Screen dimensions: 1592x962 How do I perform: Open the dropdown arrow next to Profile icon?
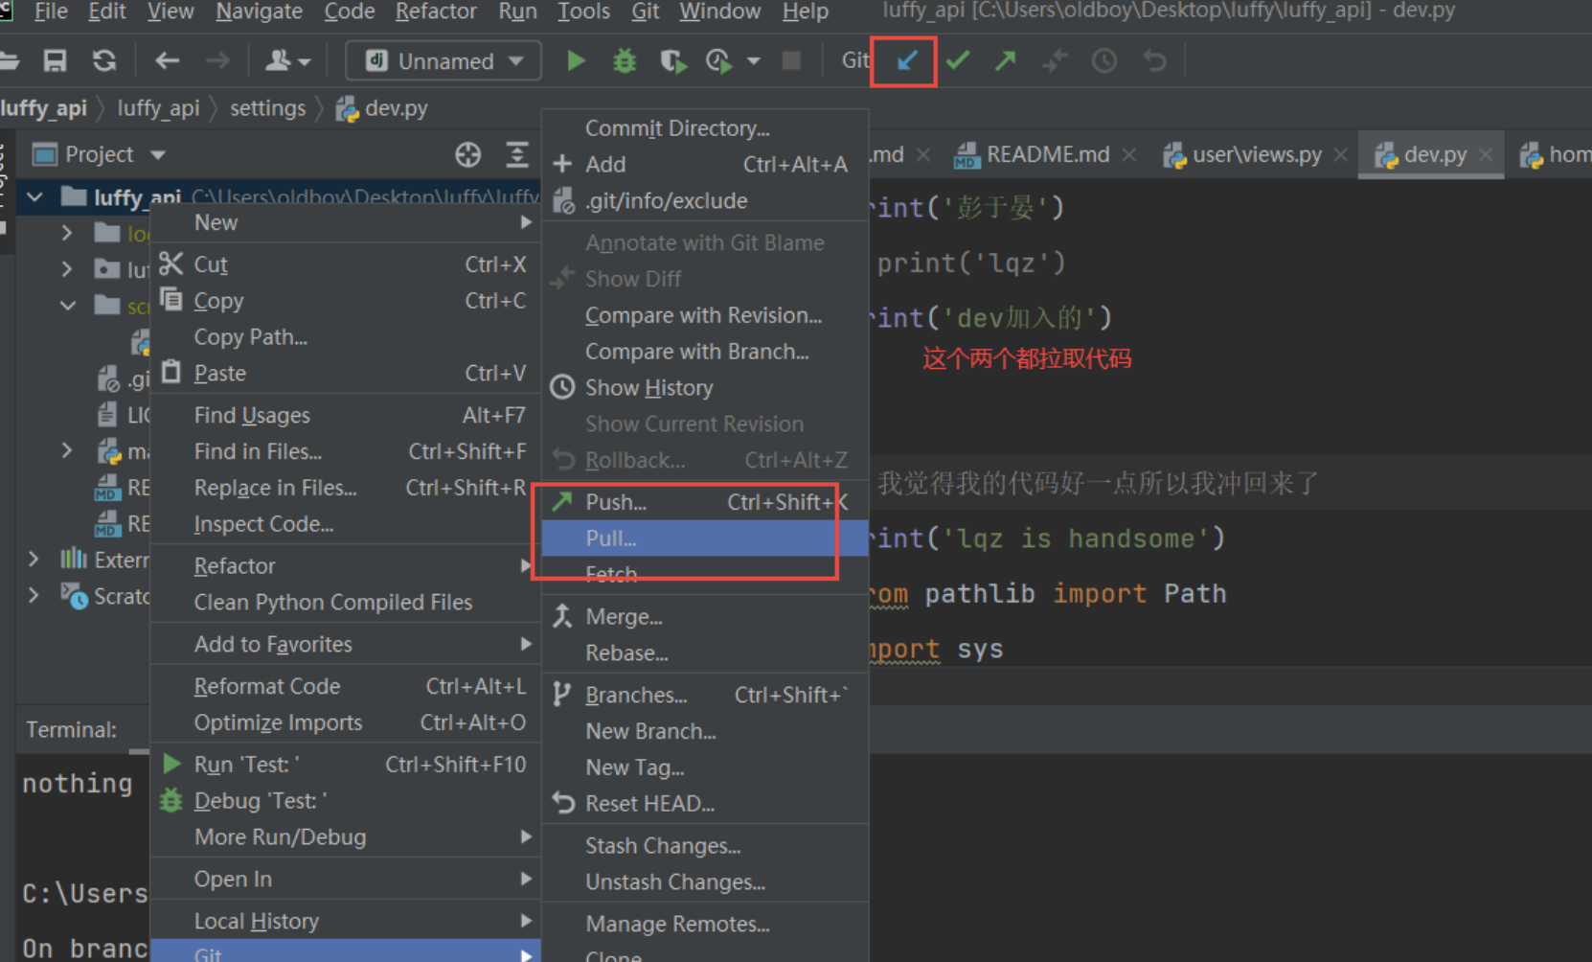(x=754, y=61)
